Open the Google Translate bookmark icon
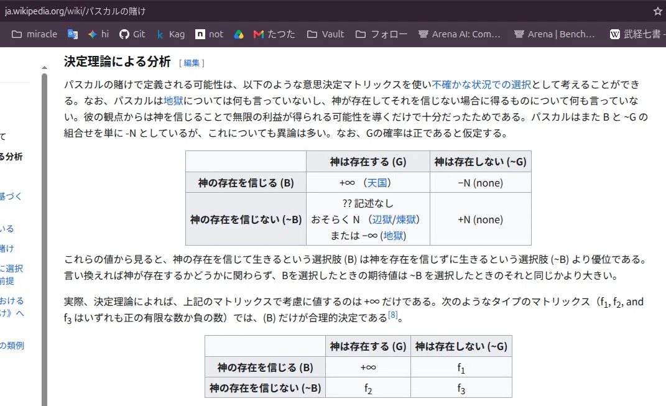The height and width of the screenshot is (406, 666). point(73,34)
